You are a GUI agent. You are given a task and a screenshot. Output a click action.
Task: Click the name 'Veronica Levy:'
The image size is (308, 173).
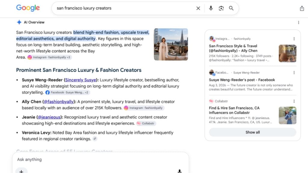pos(36,132)
